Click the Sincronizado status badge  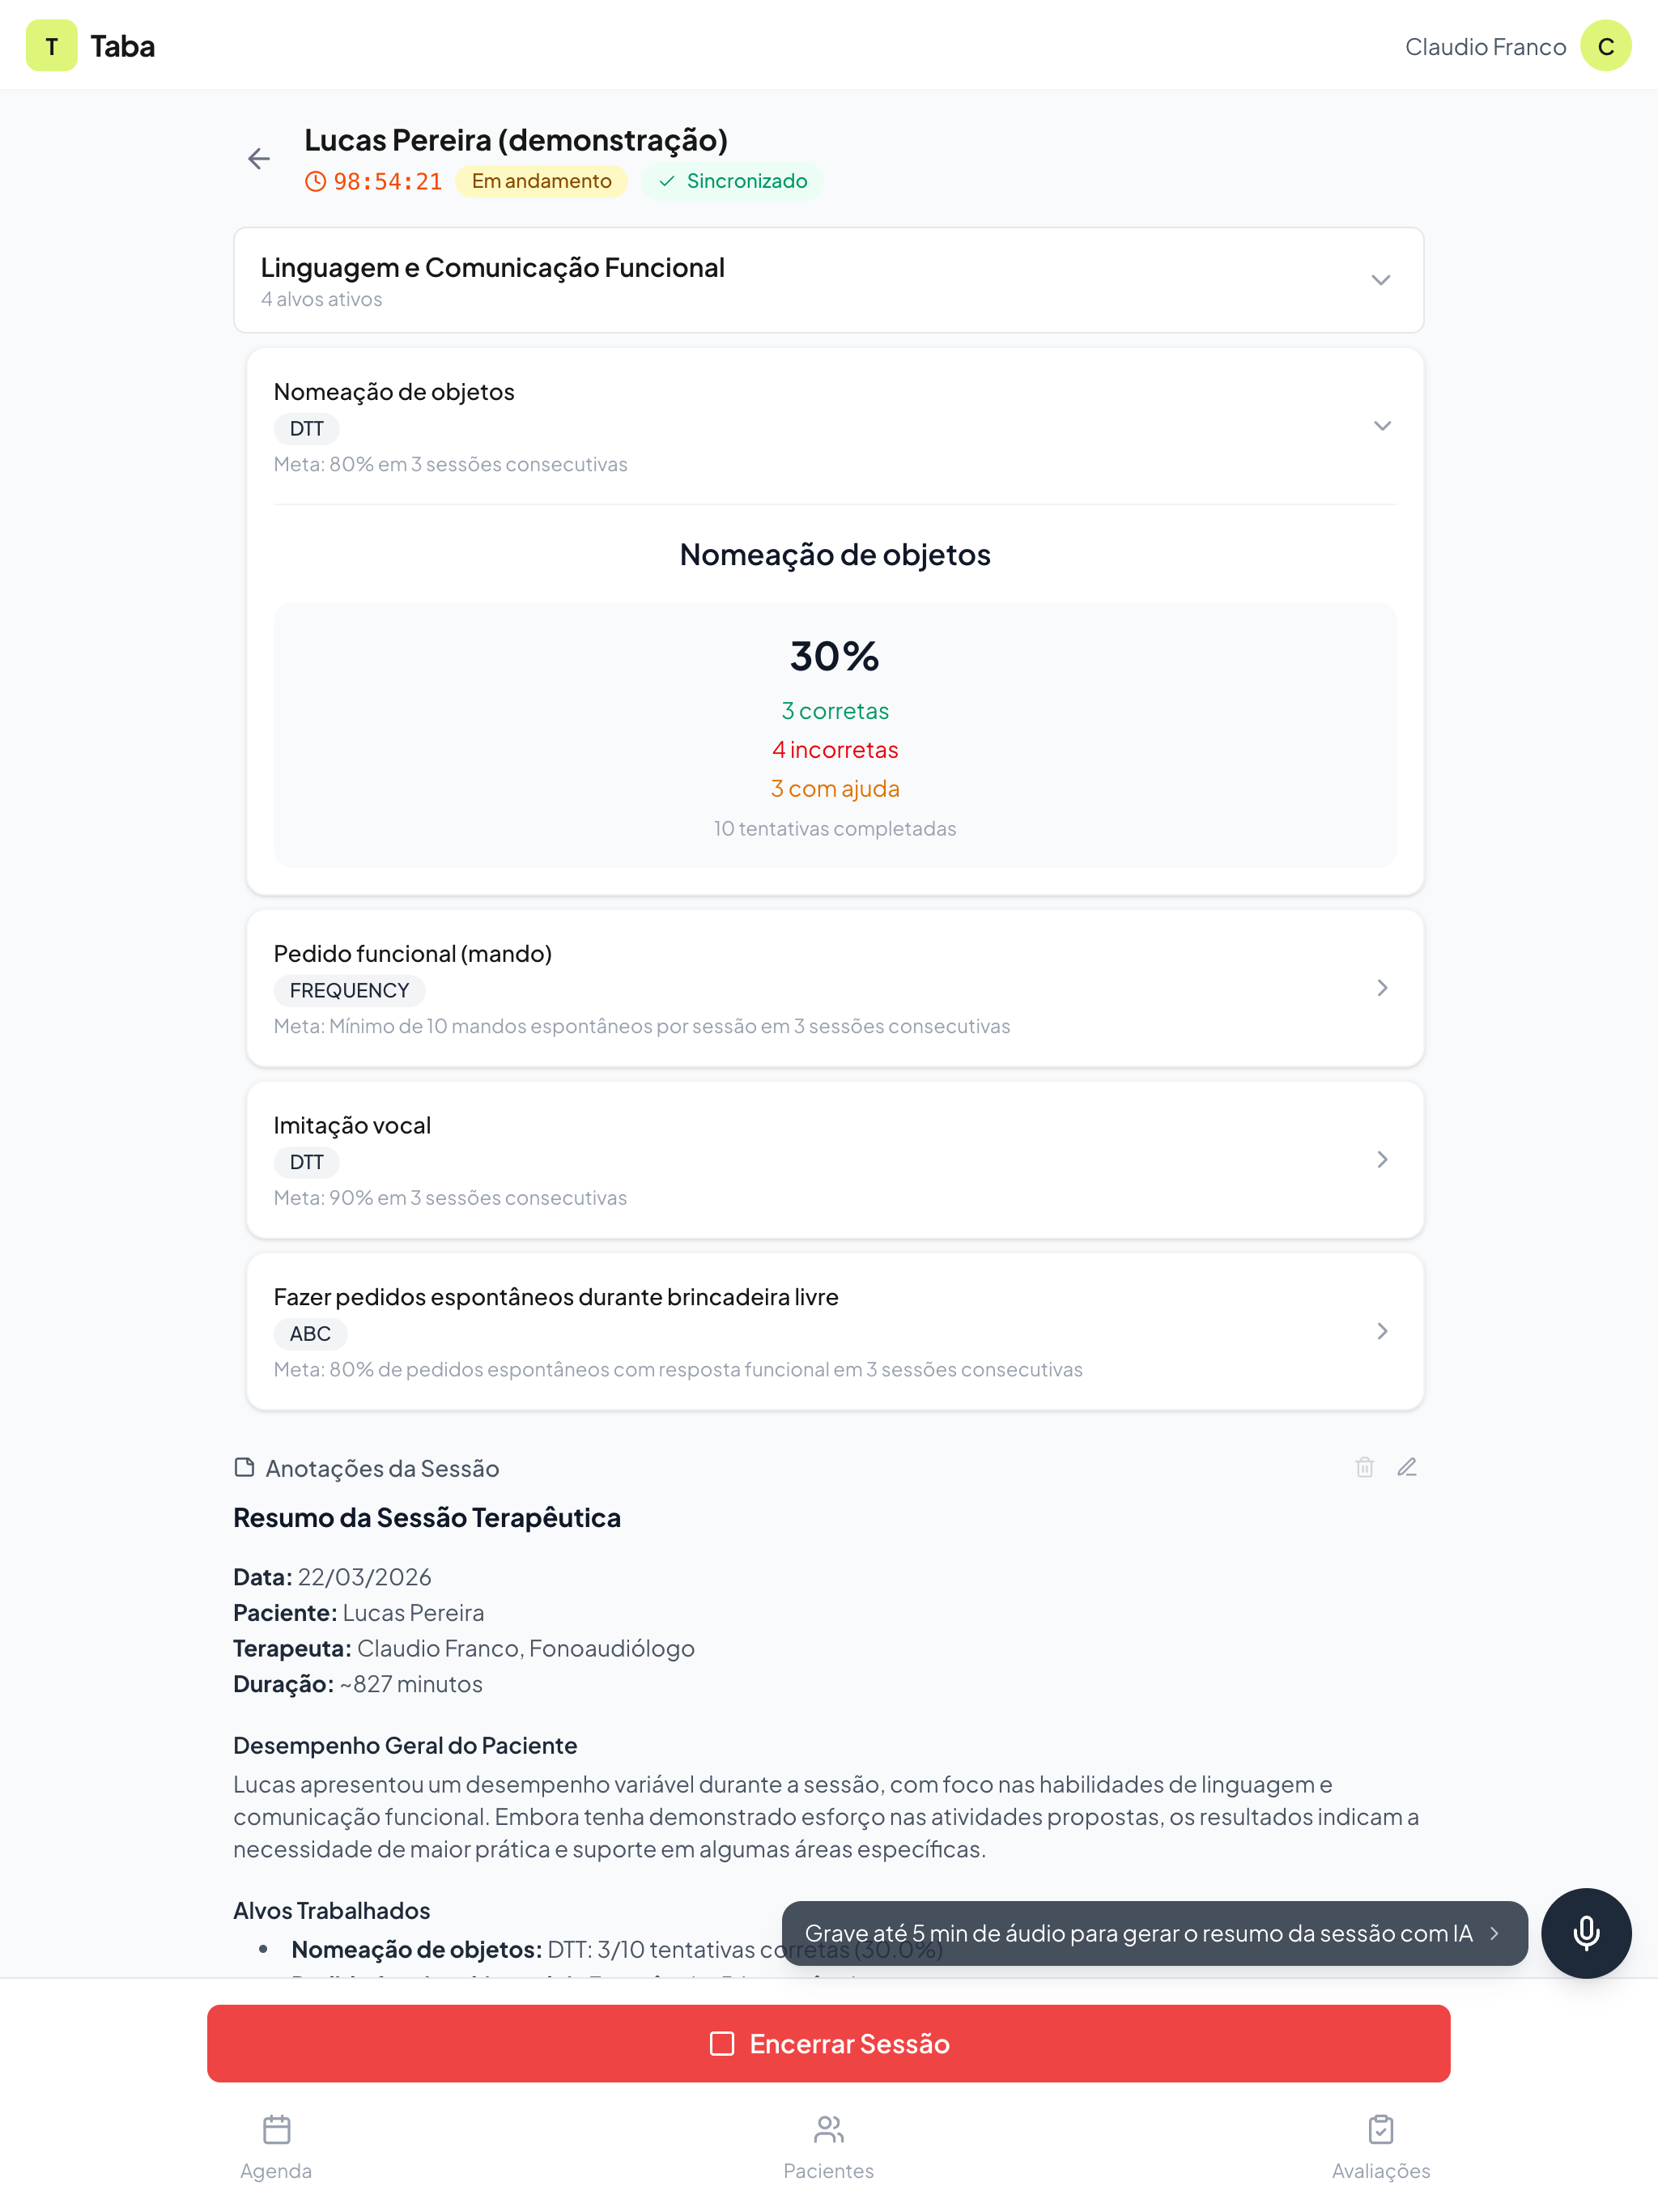[x=732, y=182]
